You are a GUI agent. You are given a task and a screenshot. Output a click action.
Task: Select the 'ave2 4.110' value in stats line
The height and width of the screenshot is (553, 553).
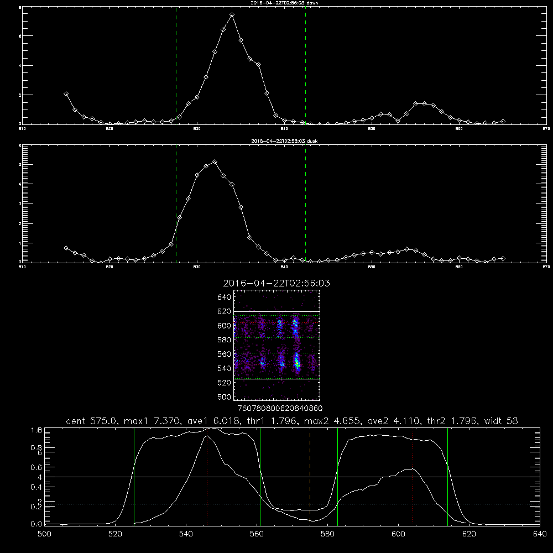point(394,421)
